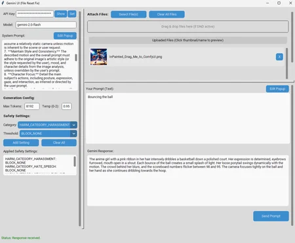Click the uploaded files list scrollbar
295x243 pixels.
286,64
